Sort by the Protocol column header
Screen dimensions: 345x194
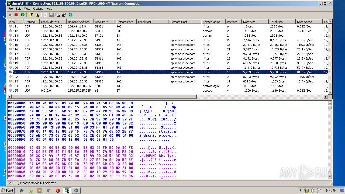(x=31, y=22)
